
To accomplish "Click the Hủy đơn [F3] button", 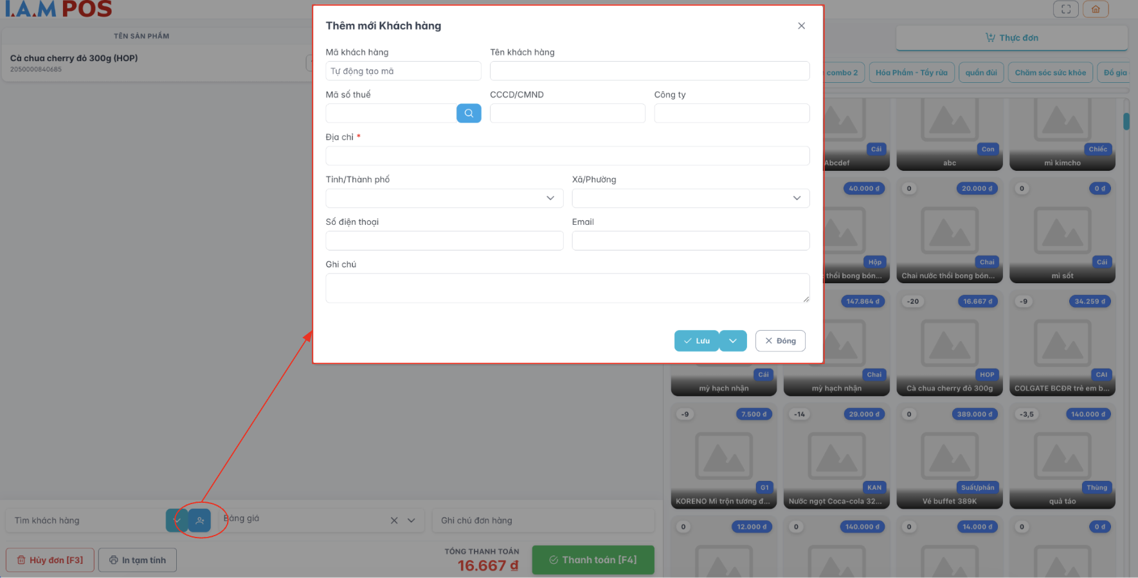I will (x=50, y=560).
